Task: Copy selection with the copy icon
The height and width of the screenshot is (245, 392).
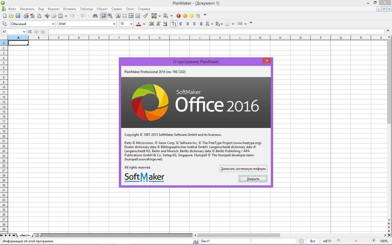Action: [54, 16]
